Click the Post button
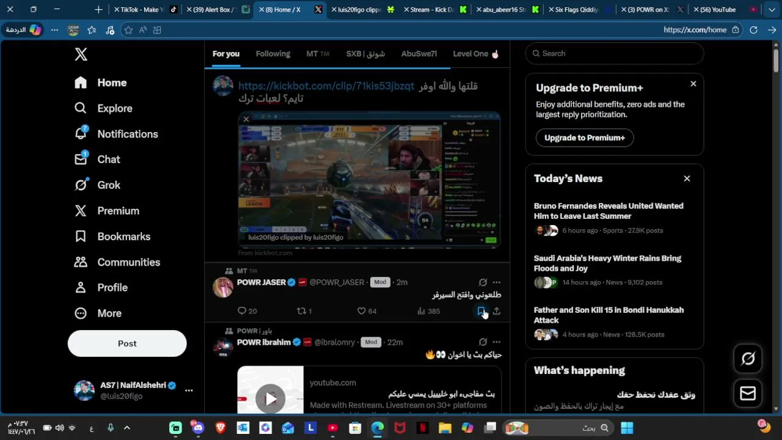 127,343
